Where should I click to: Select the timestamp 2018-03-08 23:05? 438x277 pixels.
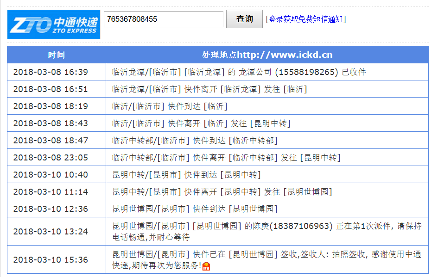click(51, 158)
